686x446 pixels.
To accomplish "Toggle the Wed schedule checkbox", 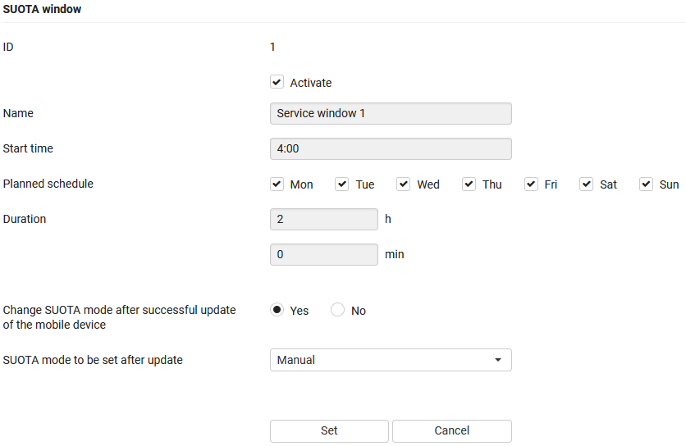I will point(404,184).
